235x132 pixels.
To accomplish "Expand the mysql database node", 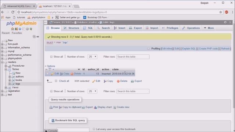I will pos(2,51).
